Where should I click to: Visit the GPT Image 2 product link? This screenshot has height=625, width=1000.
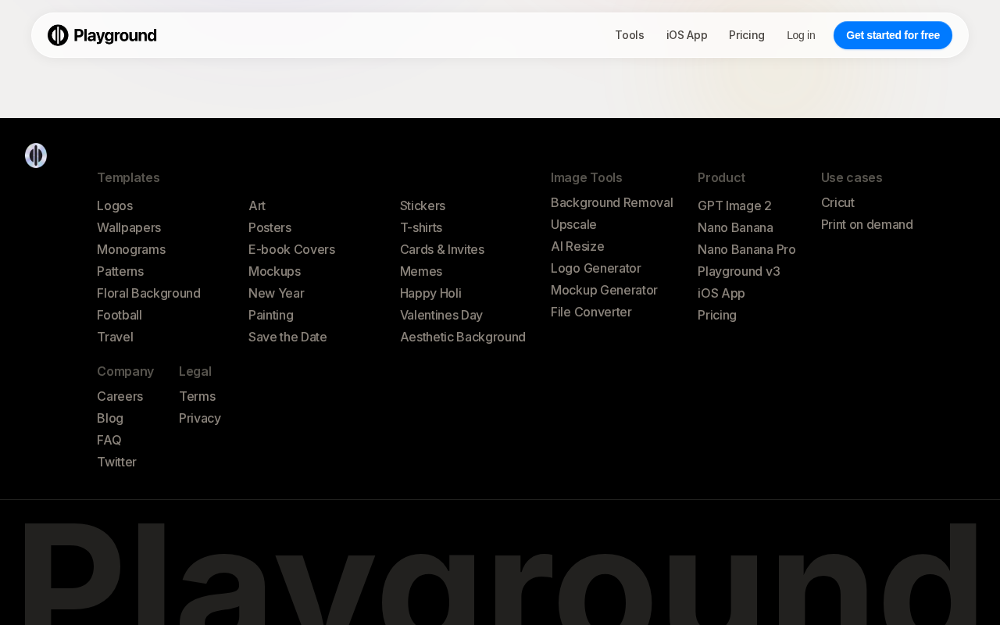(734, 205)
